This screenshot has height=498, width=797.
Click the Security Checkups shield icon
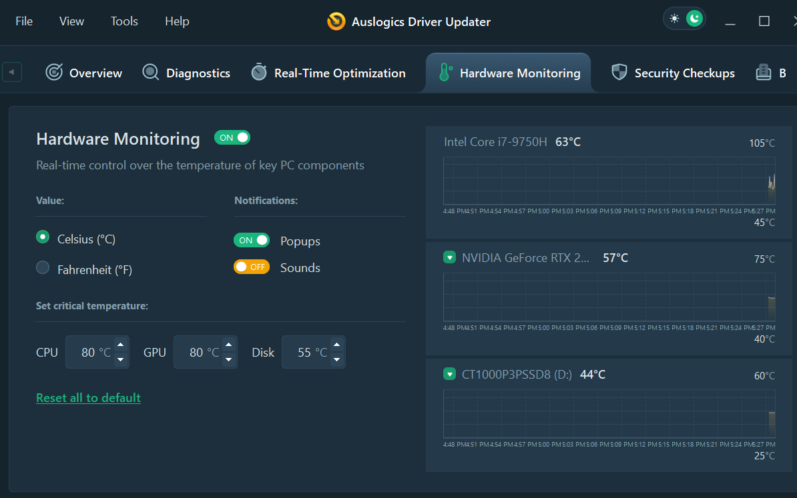point(619,73)
